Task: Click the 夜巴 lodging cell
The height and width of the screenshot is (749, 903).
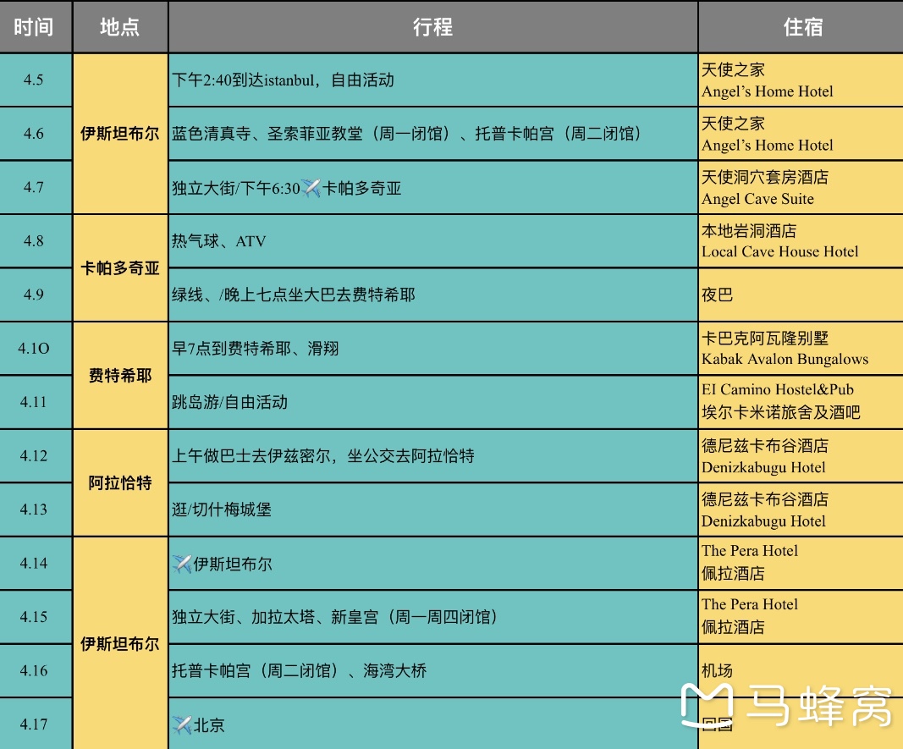Action: tap(801, 295)
